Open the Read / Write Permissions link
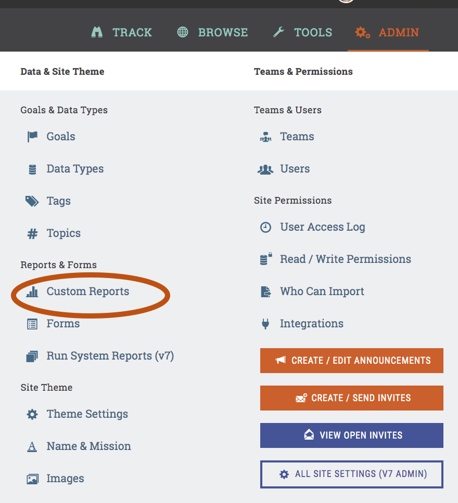 345,259
